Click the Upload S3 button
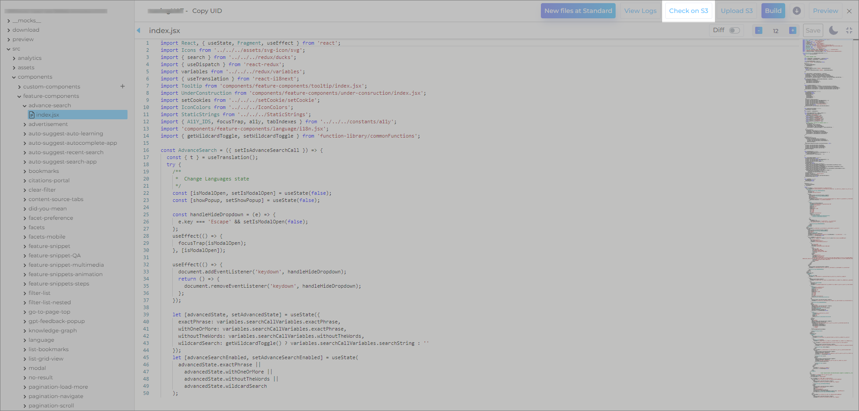The width and height of the screenshot is (859, 411). (x=736, y=11)
